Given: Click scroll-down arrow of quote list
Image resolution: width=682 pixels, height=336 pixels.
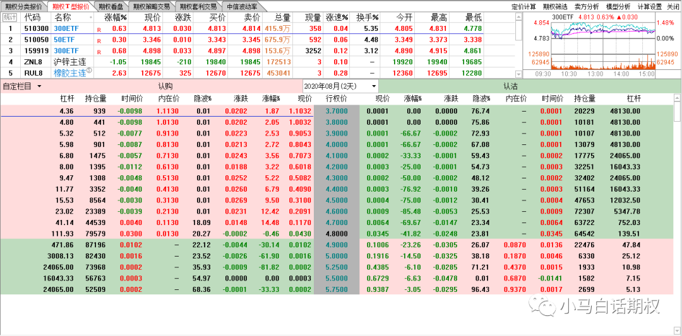Looking at the screenshot, I should point(518,74).
